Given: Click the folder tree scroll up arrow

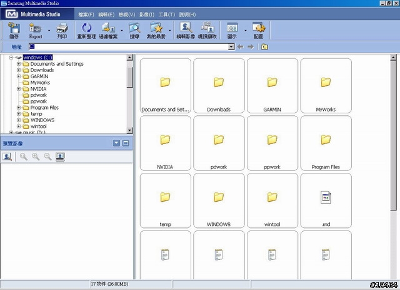Looking at the screenshot, I should [129, 58].
